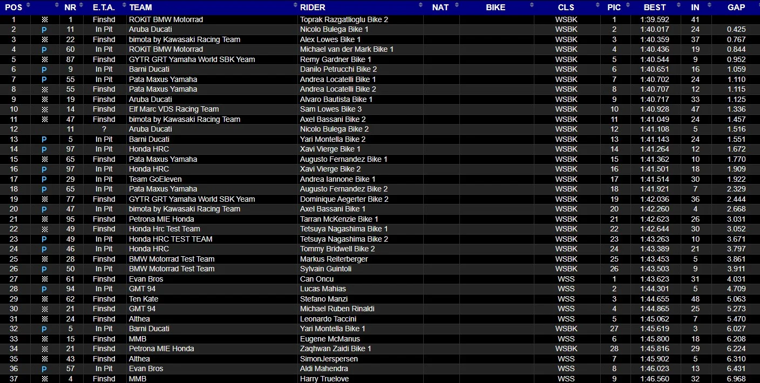Screen dimensions: 760x383
Task: Click the pit icon for Andrea Iannone
Action: coord(44,179)
